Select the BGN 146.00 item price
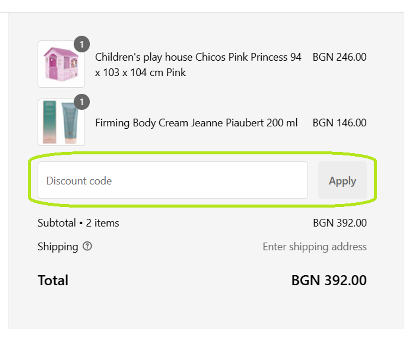Screen dimensions: 414x340 339,123
